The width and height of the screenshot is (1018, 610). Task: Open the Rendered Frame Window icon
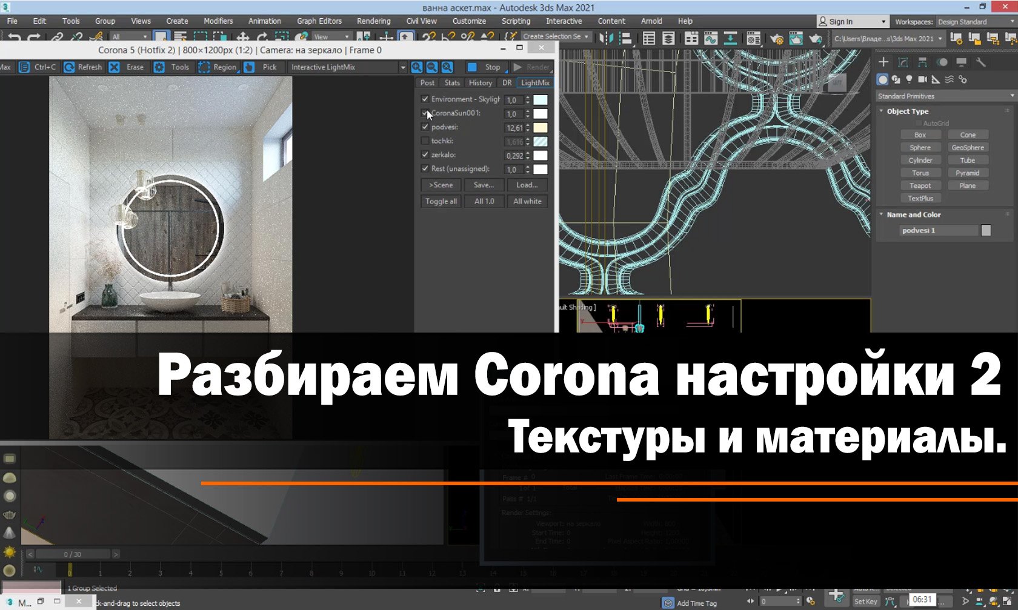[796, 39]
